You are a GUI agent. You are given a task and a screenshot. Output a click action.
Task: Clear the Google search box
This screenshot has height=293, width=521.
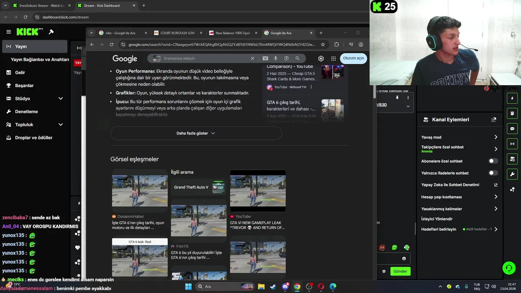pos(252,59)
